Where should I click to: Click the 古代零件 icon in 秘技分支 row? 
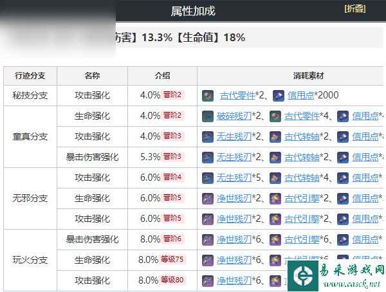tap(208, 95)
